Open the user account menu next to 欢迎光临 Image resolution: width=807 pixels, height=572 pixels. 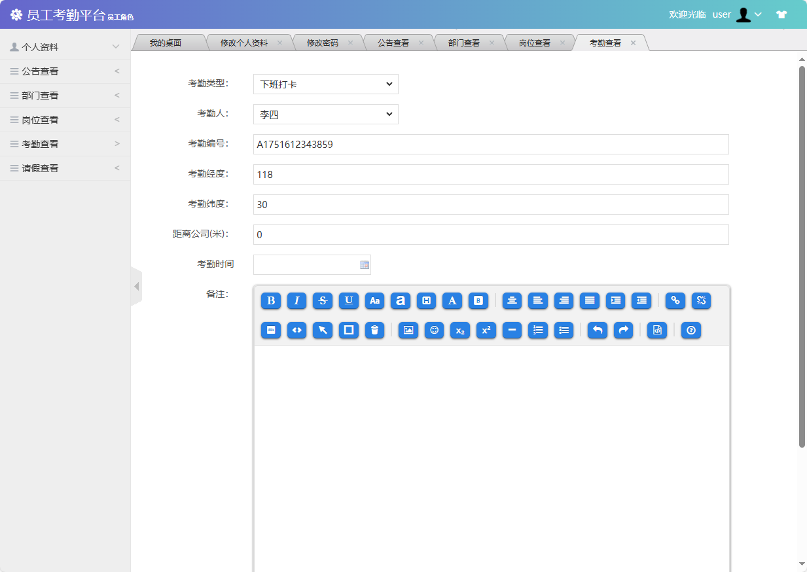coord(749,14)
